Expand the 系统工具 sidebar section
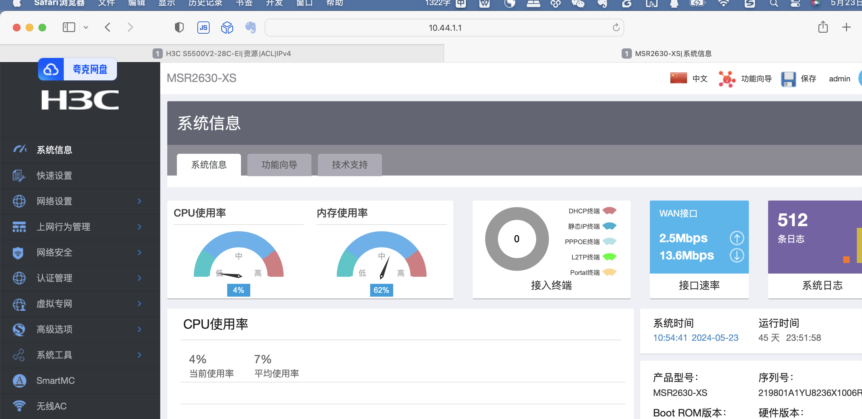Viewport: 862px width, 419px height. 54,355
